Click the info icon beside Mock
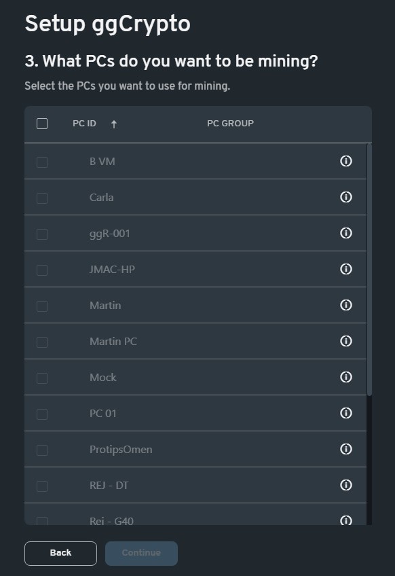Viewport: 395px width, 576px height. click(x=345, y=377)
